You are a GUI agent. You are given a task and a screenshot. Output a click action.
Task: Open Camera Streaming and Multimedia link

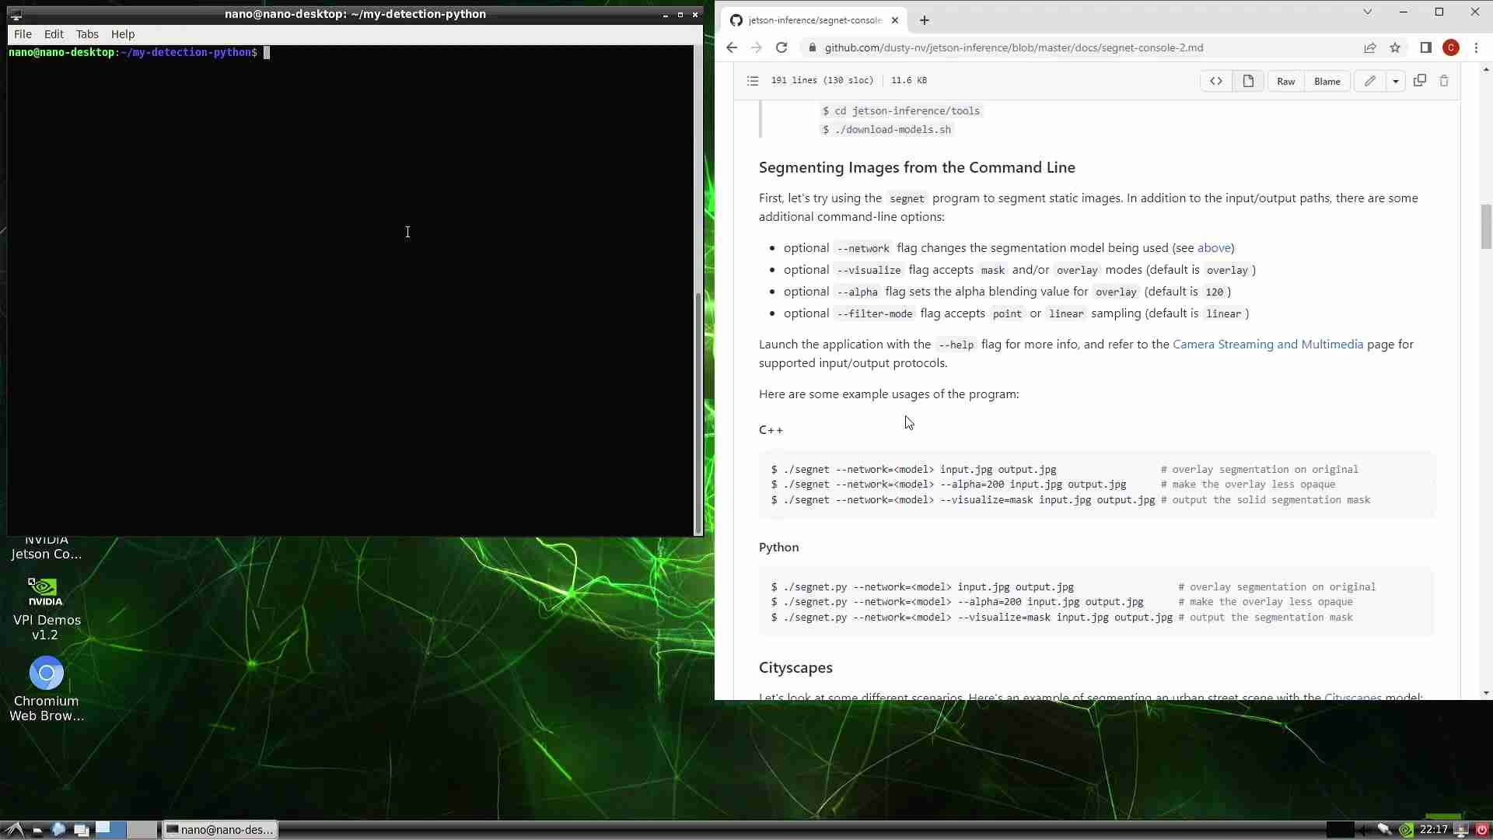[x=1267, y=344]
